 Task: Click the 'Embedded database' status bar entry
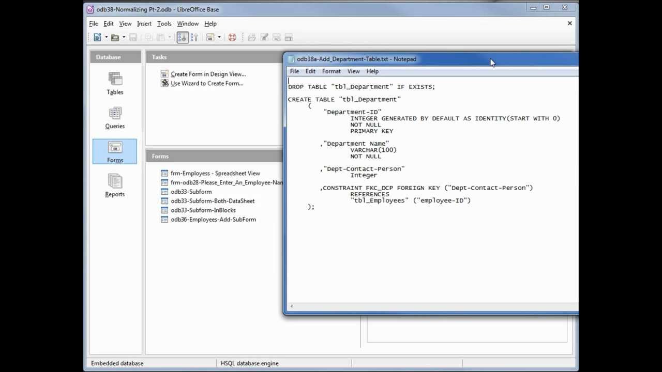[x=117, y=363]
